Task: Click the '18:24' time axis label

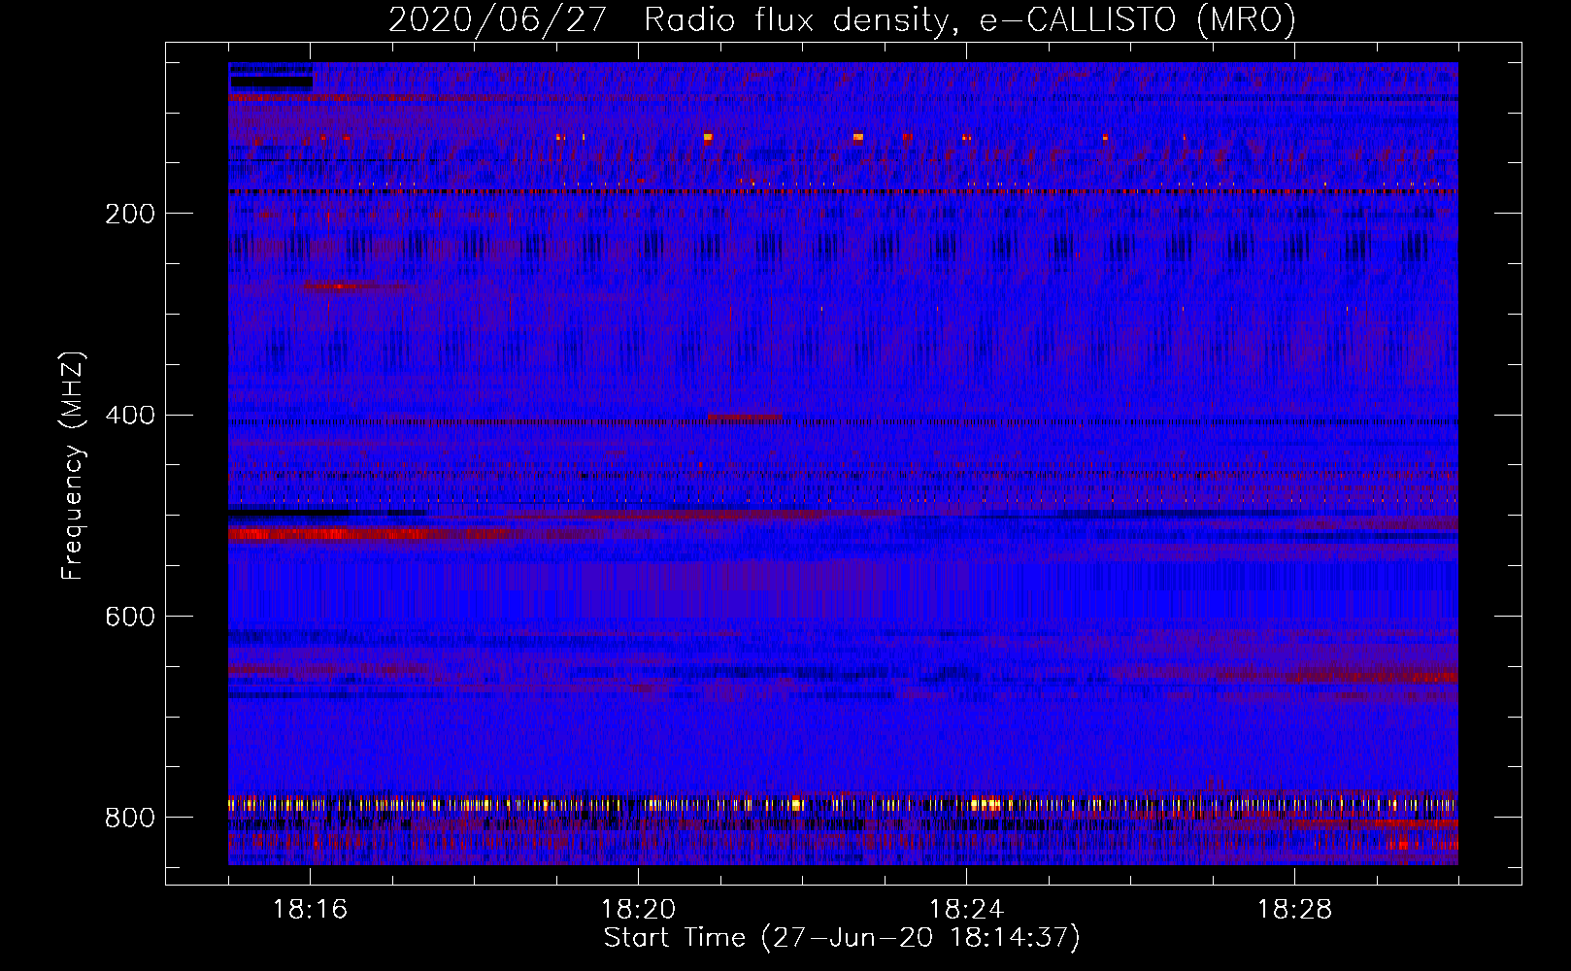Action: [966, 910]
